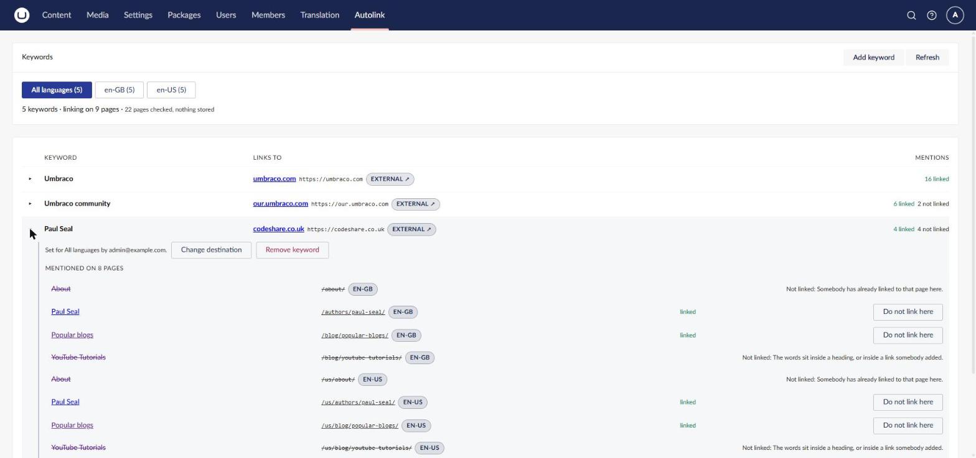Click the "4 not linked" mentions count
The image size is (976, 458).
(x=933, y=229)
